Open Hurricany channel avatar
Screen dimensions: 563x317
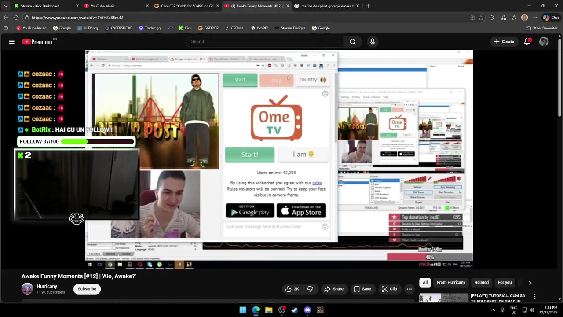[x=27, y=289]
